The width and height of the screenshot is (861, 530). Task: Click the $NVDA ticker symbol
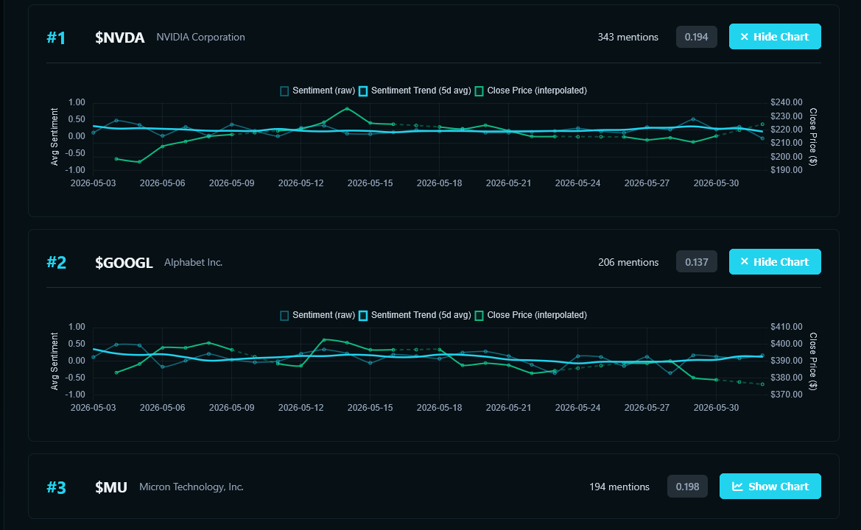pyautogui.click(x=120, y=38)
